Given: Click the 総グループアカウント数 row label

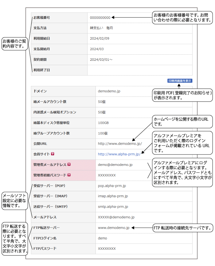Looking at the screenshot, I should [51, 133].
